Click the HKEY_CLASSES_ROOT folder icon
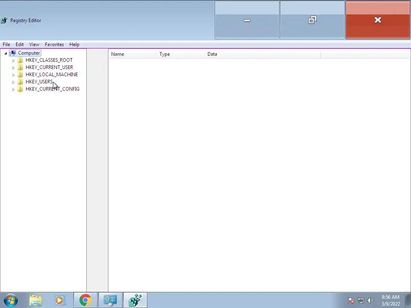 20,60
